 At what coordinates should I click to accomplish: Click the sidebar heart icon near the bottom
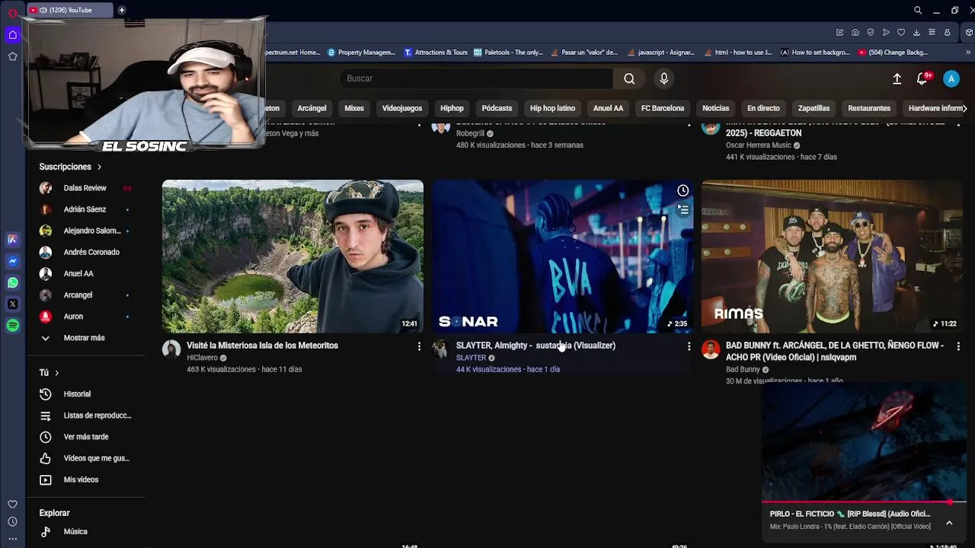tap(12, 504)
